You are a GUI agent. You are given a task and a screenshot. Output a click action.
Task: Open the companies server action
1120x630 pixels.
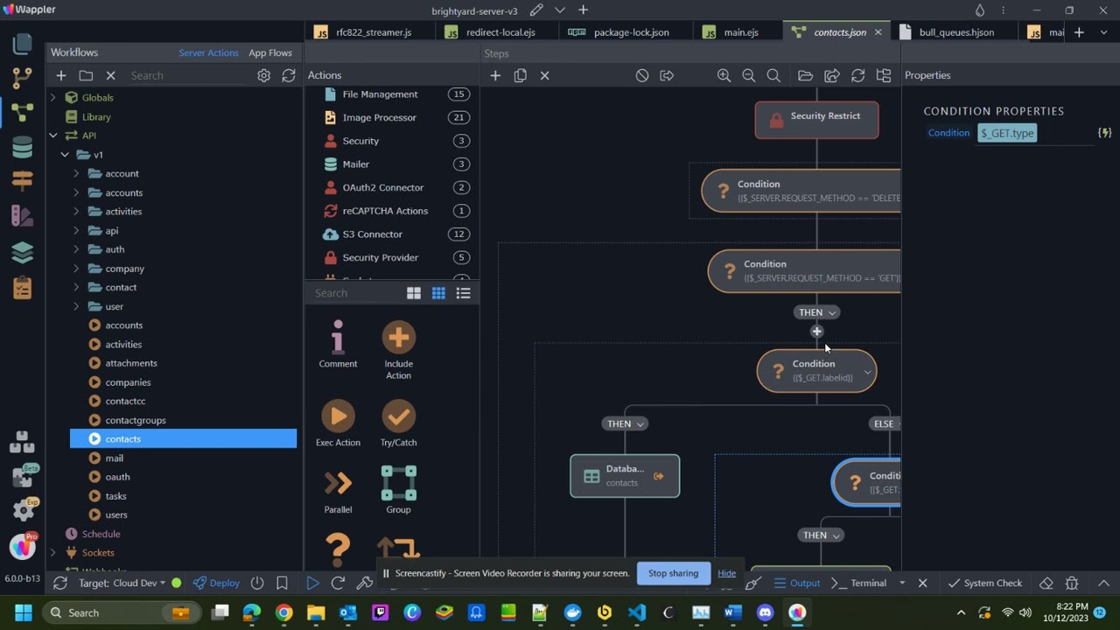[128, 382]
